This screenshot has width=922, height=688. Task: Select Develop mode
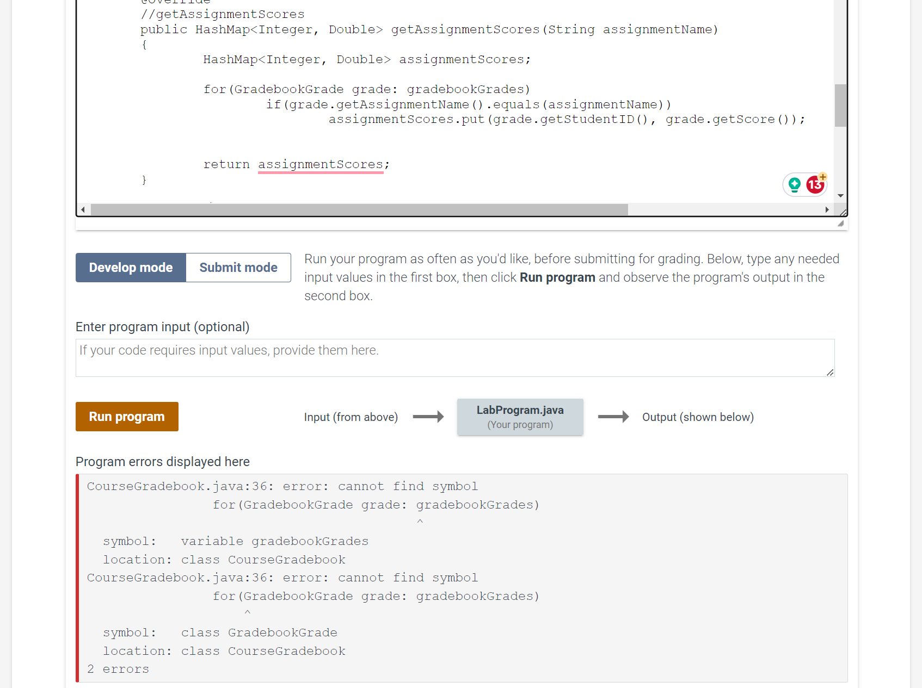pos(131,267)
